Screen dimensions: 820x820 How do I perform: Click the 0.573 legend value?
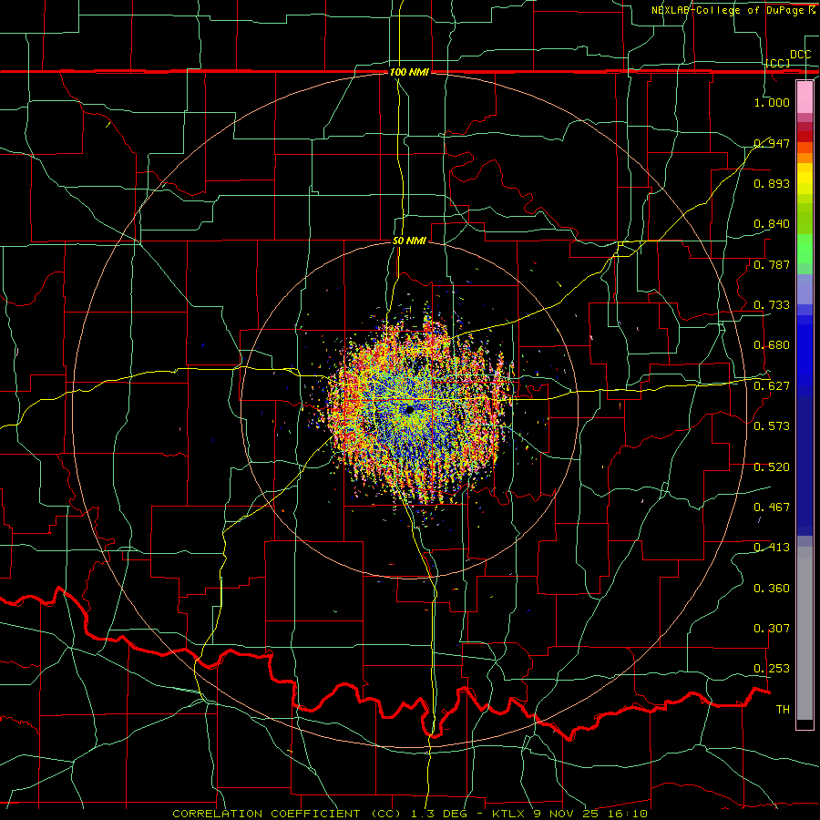(772, 426)
